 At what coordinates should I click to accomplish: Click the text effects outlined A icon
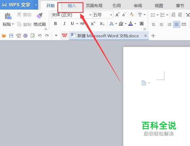click(111, 24)
